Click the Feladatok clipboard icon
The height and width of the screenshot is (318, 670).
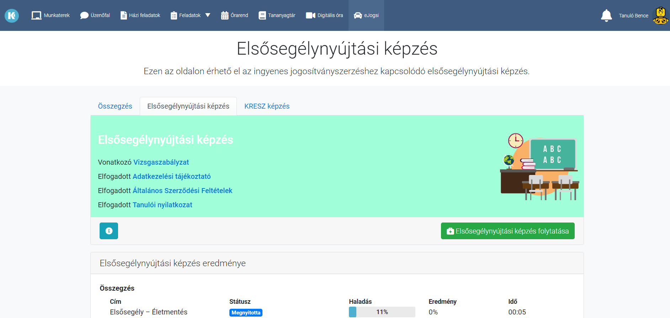click(174, 15)
